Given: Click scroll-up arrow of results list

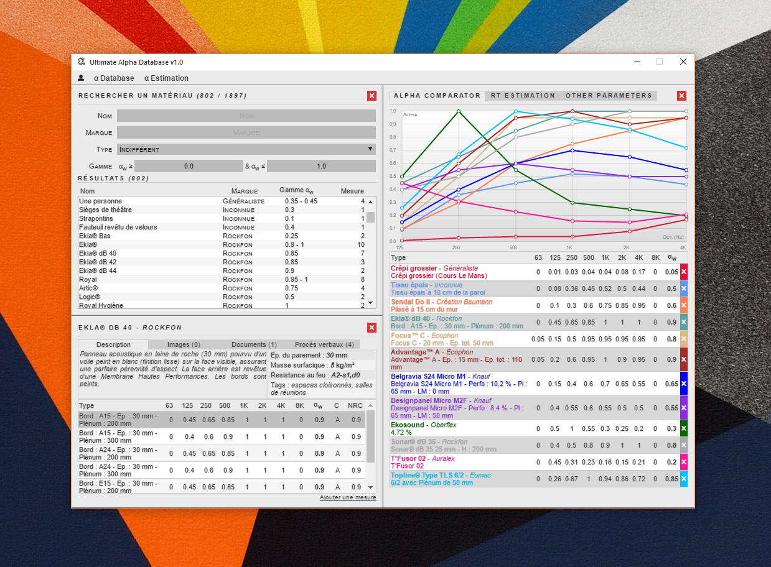Looking at the screenshot, I should coord(370,201).
